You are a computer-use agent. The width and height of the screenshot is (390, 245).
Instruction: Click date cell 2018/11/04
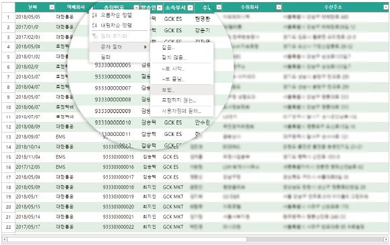click(x=28, y=157)
